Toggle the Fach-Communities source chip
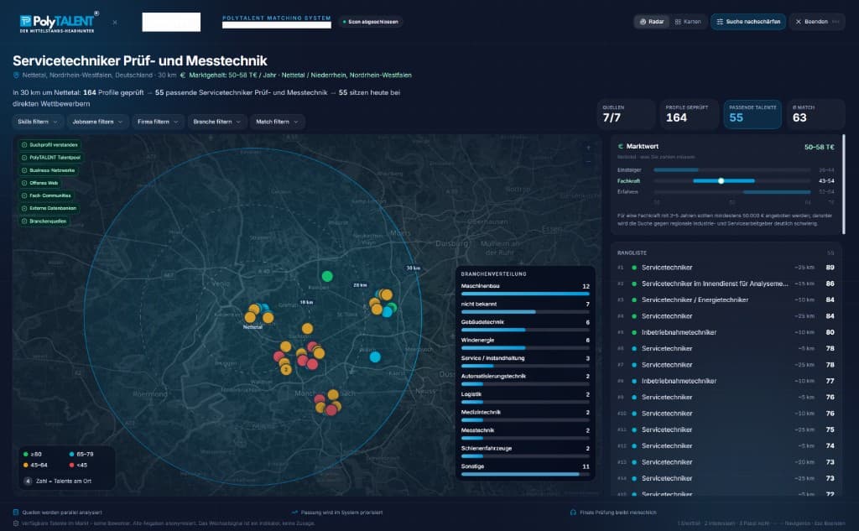Image resolution: width=859 pixels, height=531 pixels. pyautogui.click(x=47, y=195)
